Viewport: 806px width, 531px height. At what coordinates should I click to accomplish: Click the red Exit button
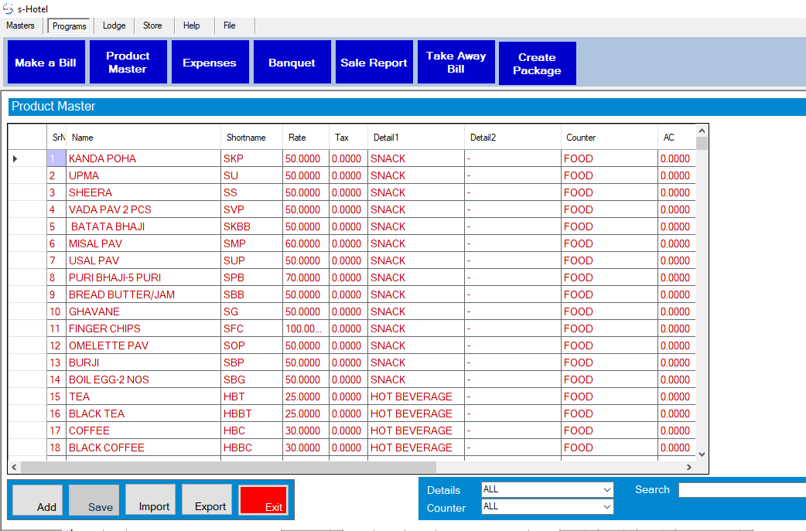click(264, 500)
